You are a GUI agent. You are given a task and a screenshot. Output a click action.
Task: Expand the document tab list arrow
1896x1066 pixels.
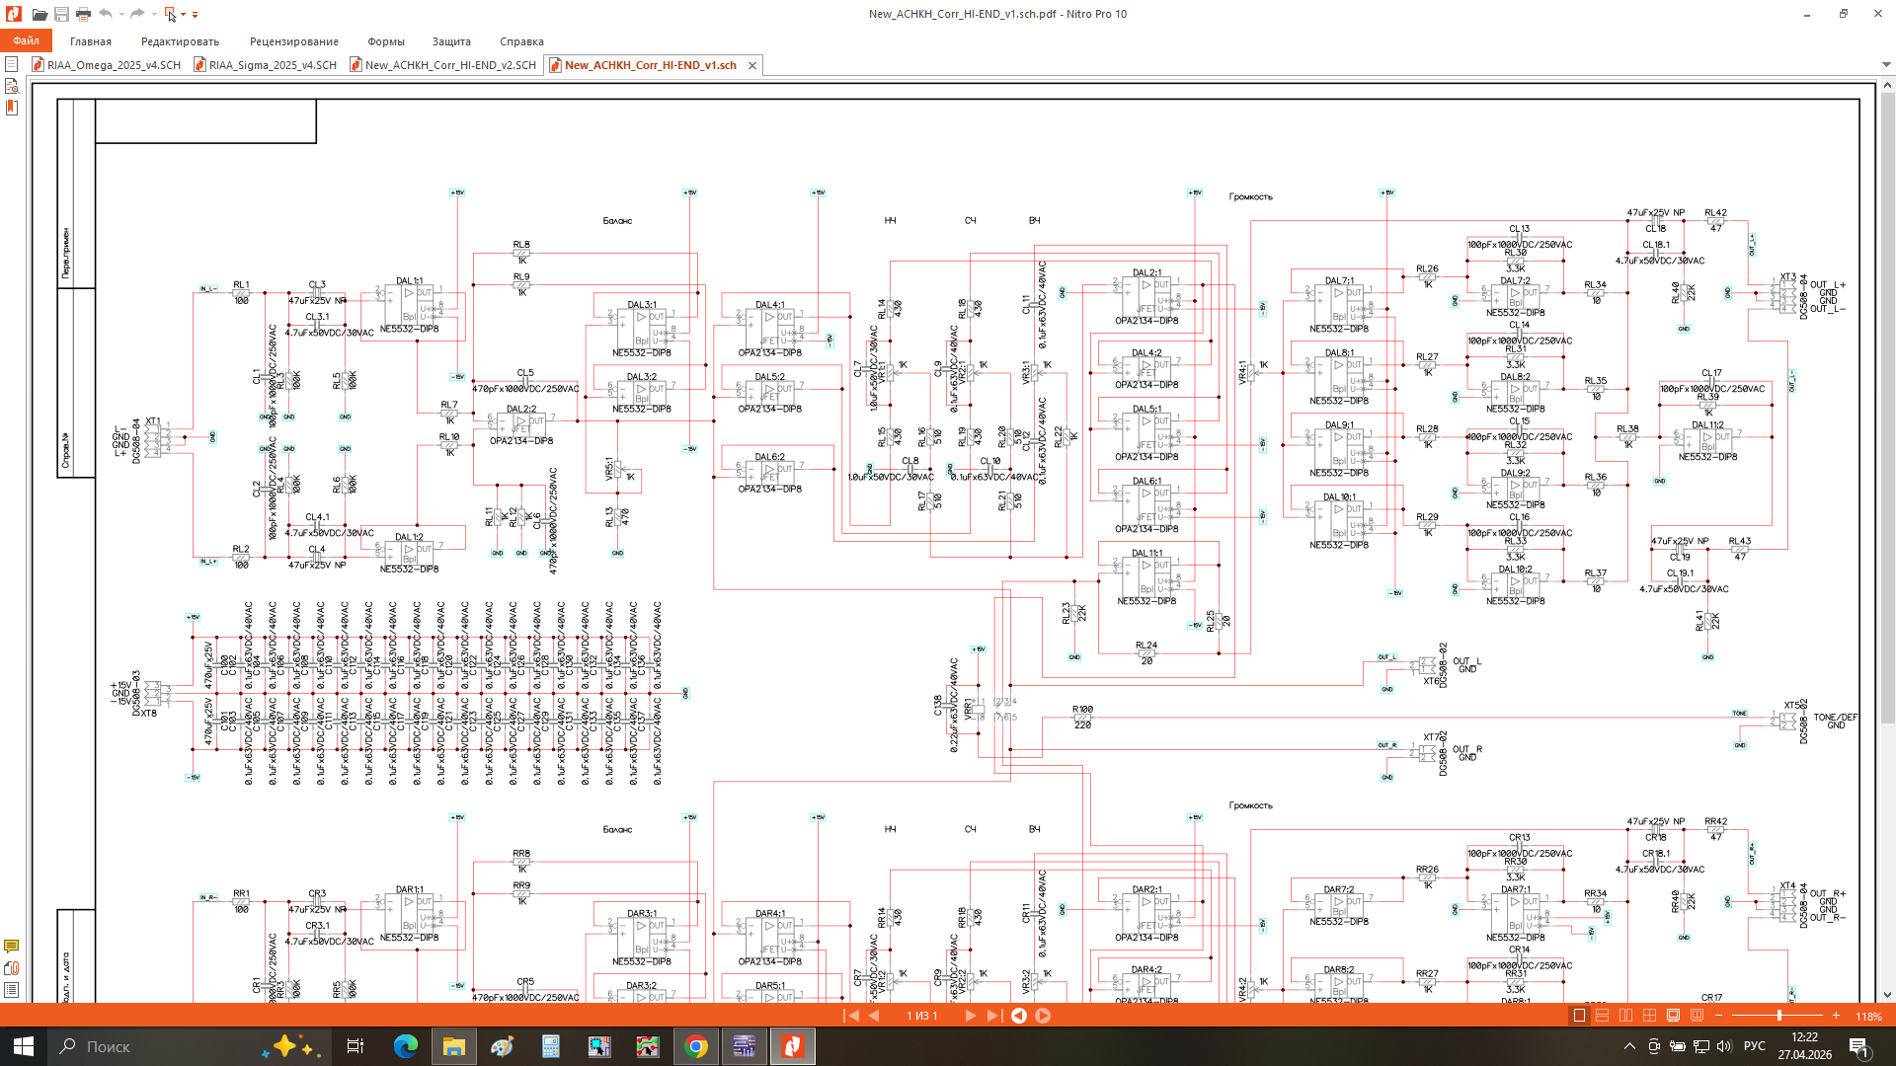tap(1886, 65)
